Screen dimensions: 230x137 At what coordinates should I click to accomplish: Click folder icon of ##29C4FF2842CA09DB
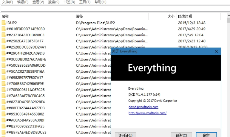[4, 53]
